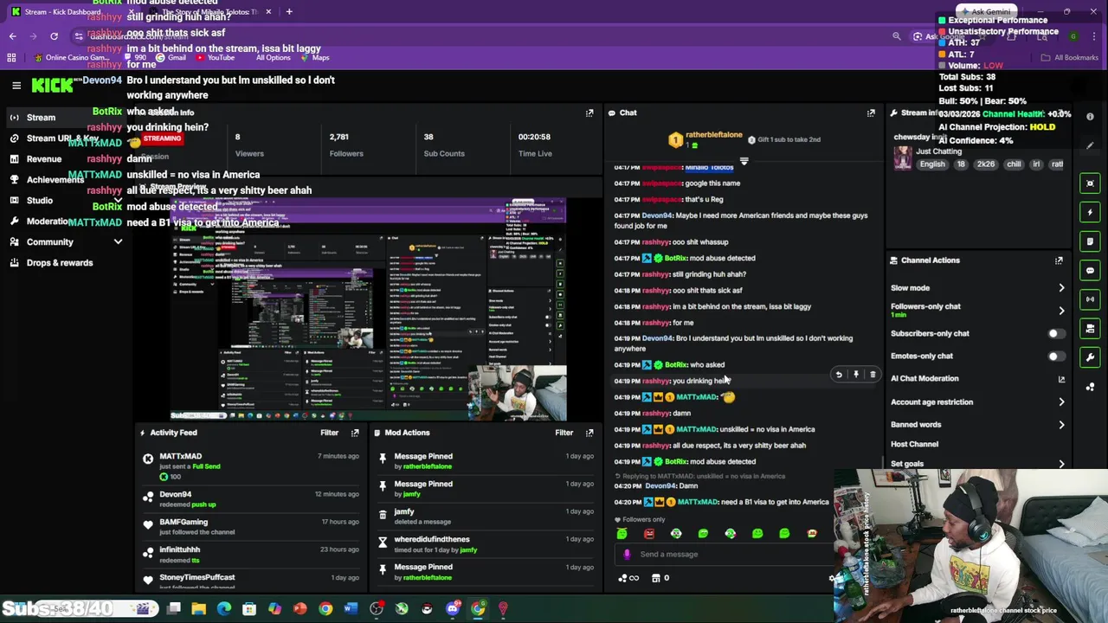
Task: Open File Explorer from the taskbar
Action: [199, 609]
